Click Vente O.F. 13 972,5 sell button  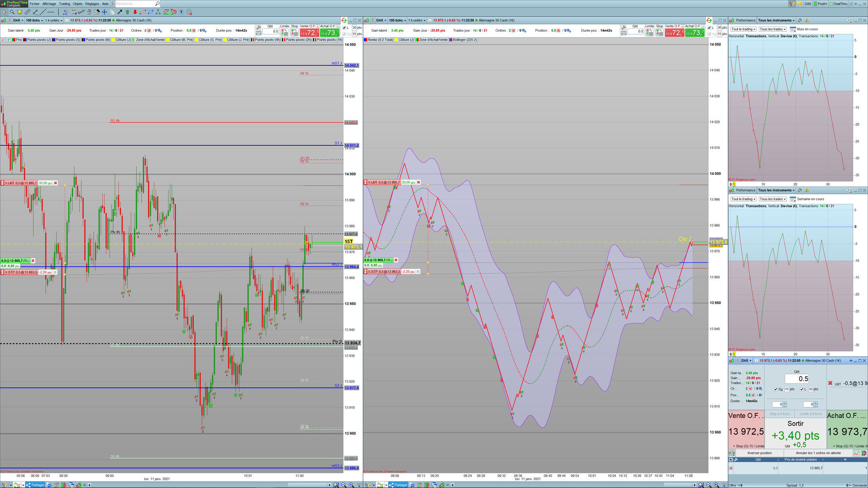746,430
